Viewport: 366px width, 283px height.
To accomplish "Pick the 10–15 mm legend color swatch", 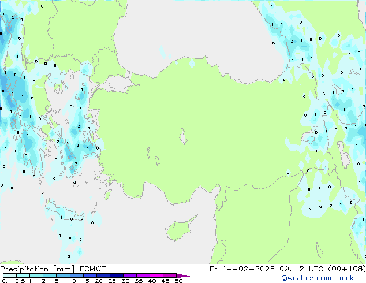I will (x=76, y=275).
